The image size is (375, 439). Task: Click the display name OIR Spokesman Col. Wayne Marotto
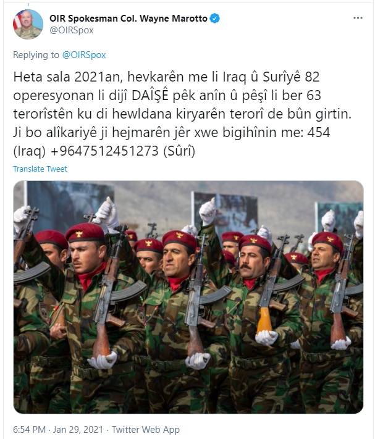coord(129,19)
